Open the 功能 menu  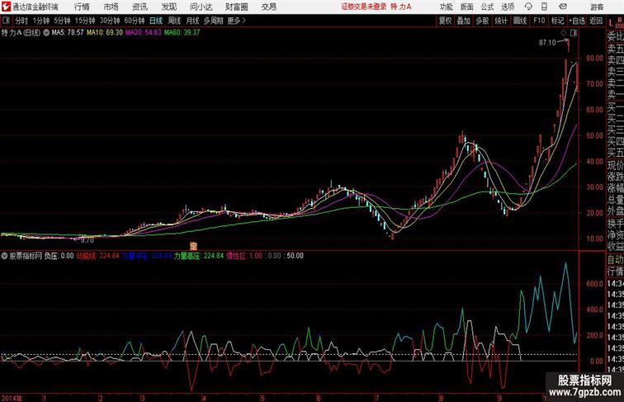pyautogui.click(x=446, y=7)
